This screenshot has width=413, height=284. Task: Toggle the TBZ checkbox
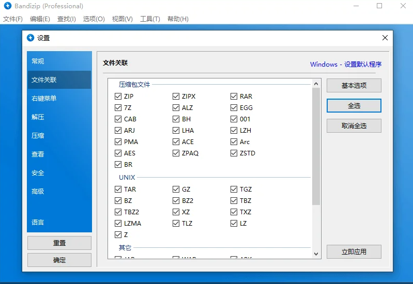pos(234,200)
